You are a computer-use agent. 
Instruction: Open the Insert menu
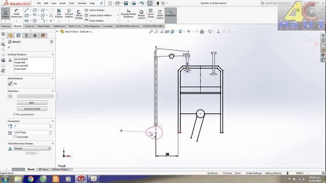(x=62, y=3)
